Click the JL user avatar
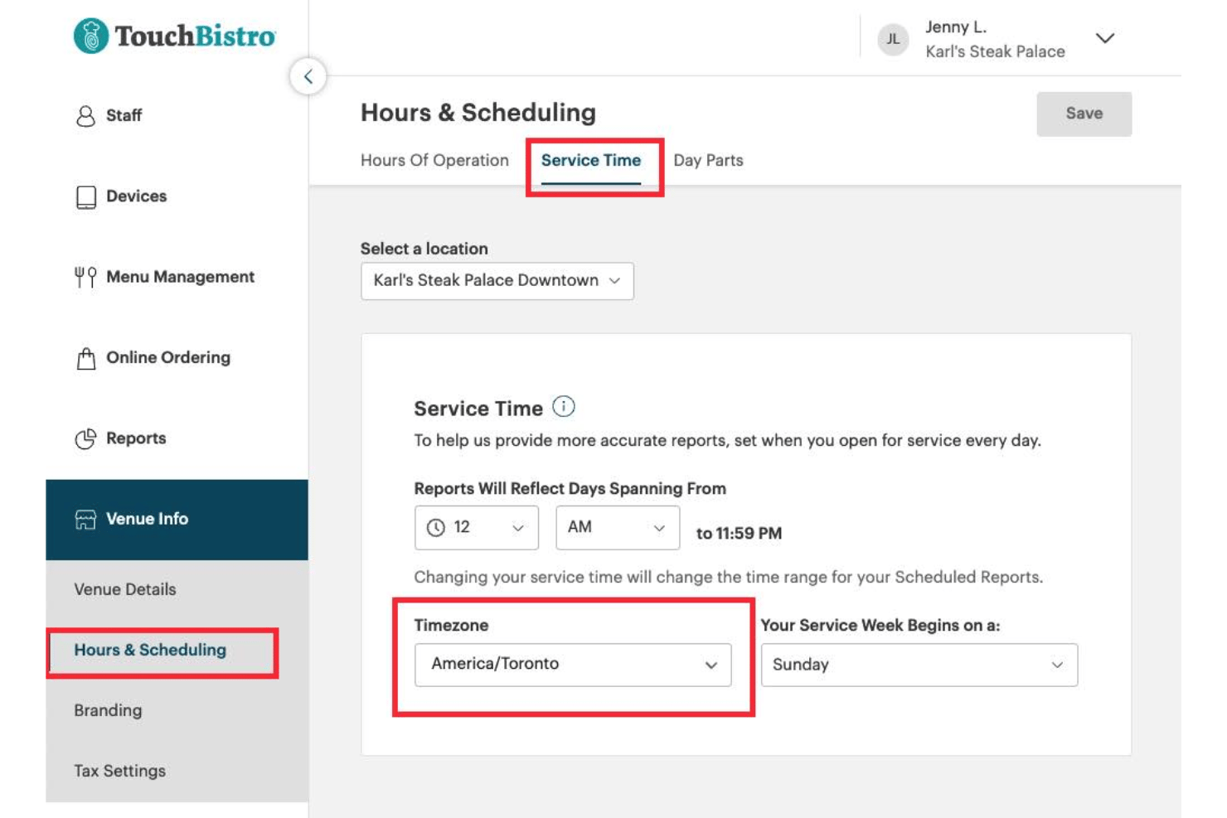The image size is (1227, 818). (x=893, y=39)
